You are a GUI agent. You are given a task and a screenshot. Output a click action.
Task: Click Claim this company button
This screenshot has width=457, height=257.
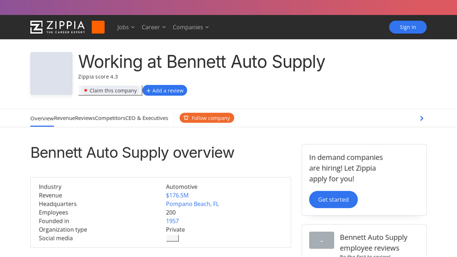point(110,90)
